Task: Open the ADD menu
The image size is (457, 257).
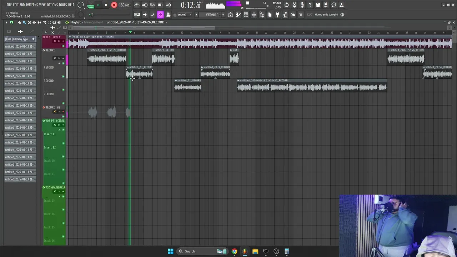Action: (22, 5)
